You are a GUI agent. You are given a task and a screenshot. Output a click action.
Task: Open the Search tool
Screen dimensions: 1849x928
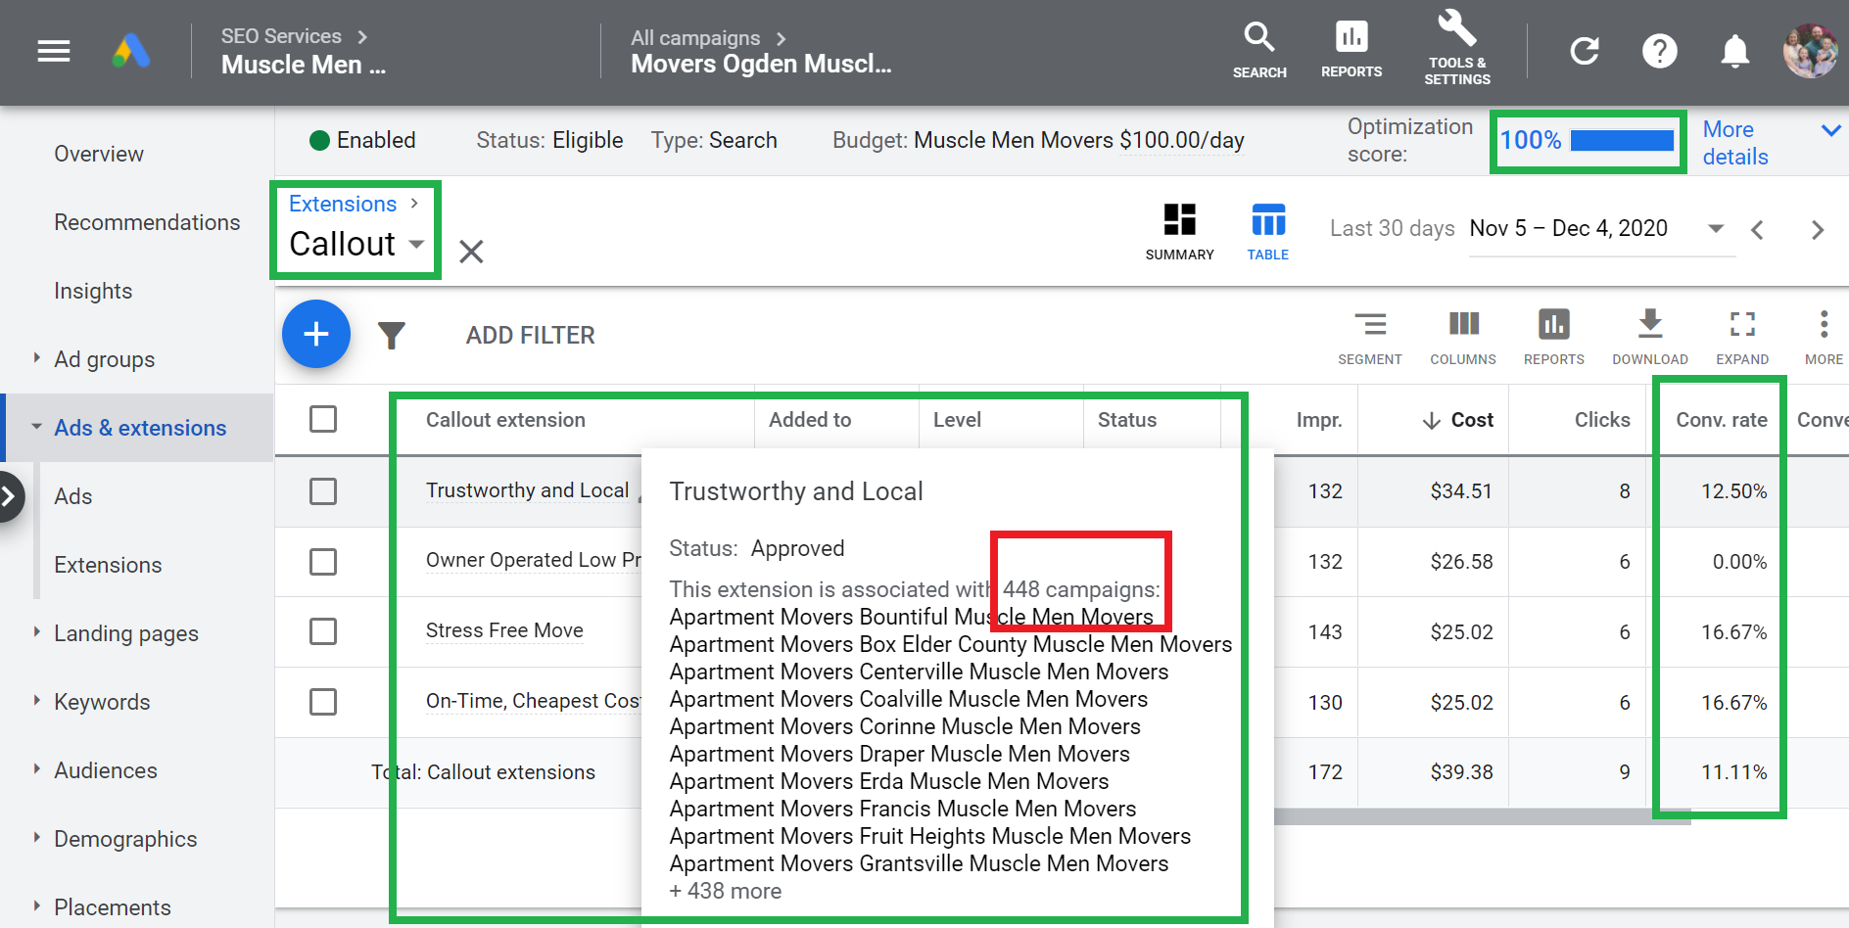[1259, 51]
